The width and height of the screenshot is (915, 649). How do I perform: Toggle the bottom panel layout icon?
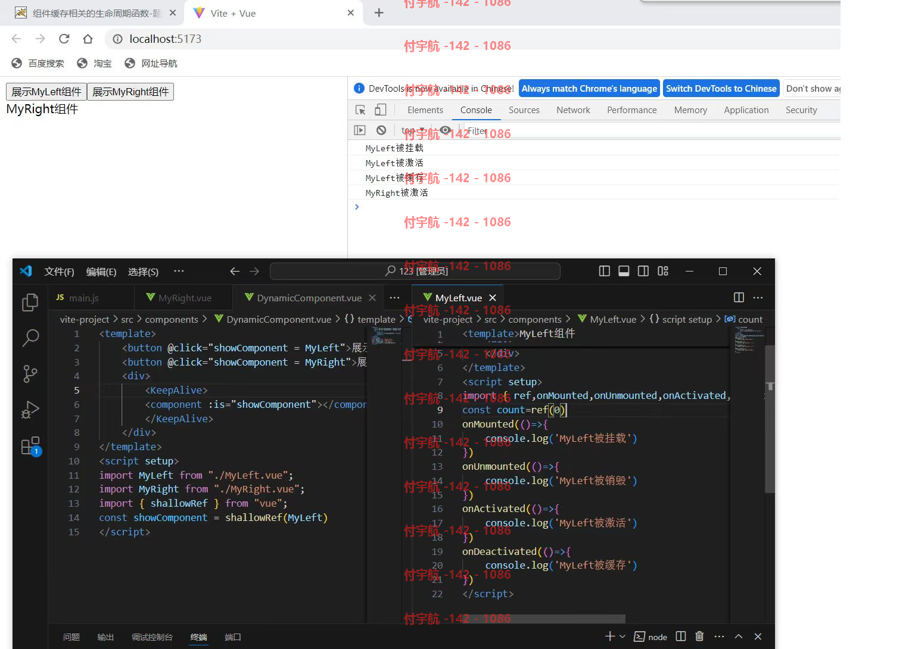(x=624, y=271)
